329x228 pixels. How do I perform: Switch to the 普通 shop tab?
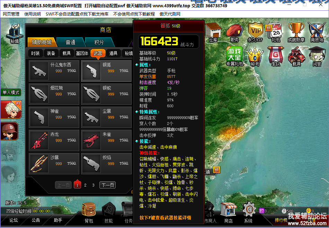(x=70, y=42)
